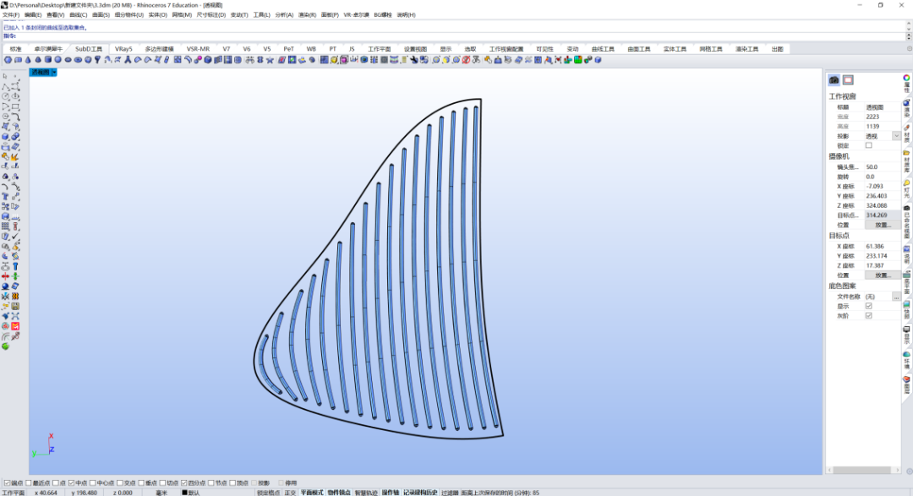The width and height of the screenshot is (913, 496).
Task: Click the 目标点 314.269 value field
Action: [883, 215]
